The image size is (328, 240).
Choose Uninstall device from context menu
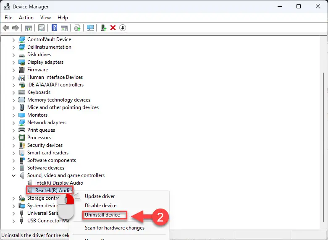102,215
